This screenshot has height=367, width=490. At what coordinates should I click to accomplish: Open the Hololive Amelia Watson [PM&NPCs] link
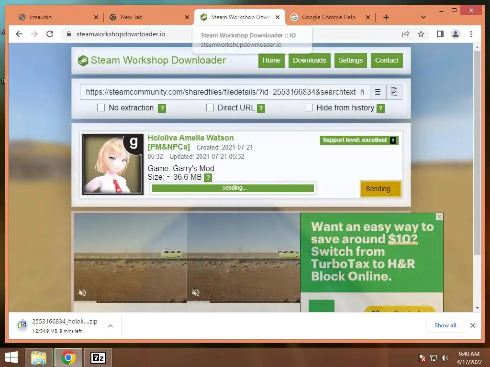(190, 142)
